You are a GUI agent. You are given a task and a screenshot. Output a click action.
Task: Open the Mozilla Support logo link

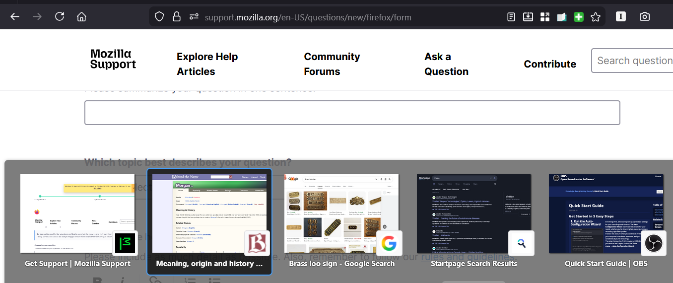(113, 59)
